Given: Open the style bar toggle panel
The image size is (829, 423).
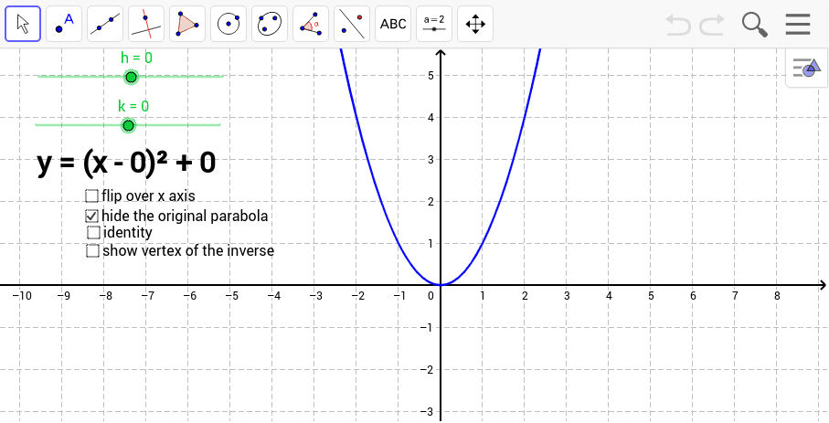Looking at the screenshot, I should click(x=807, y=68).
